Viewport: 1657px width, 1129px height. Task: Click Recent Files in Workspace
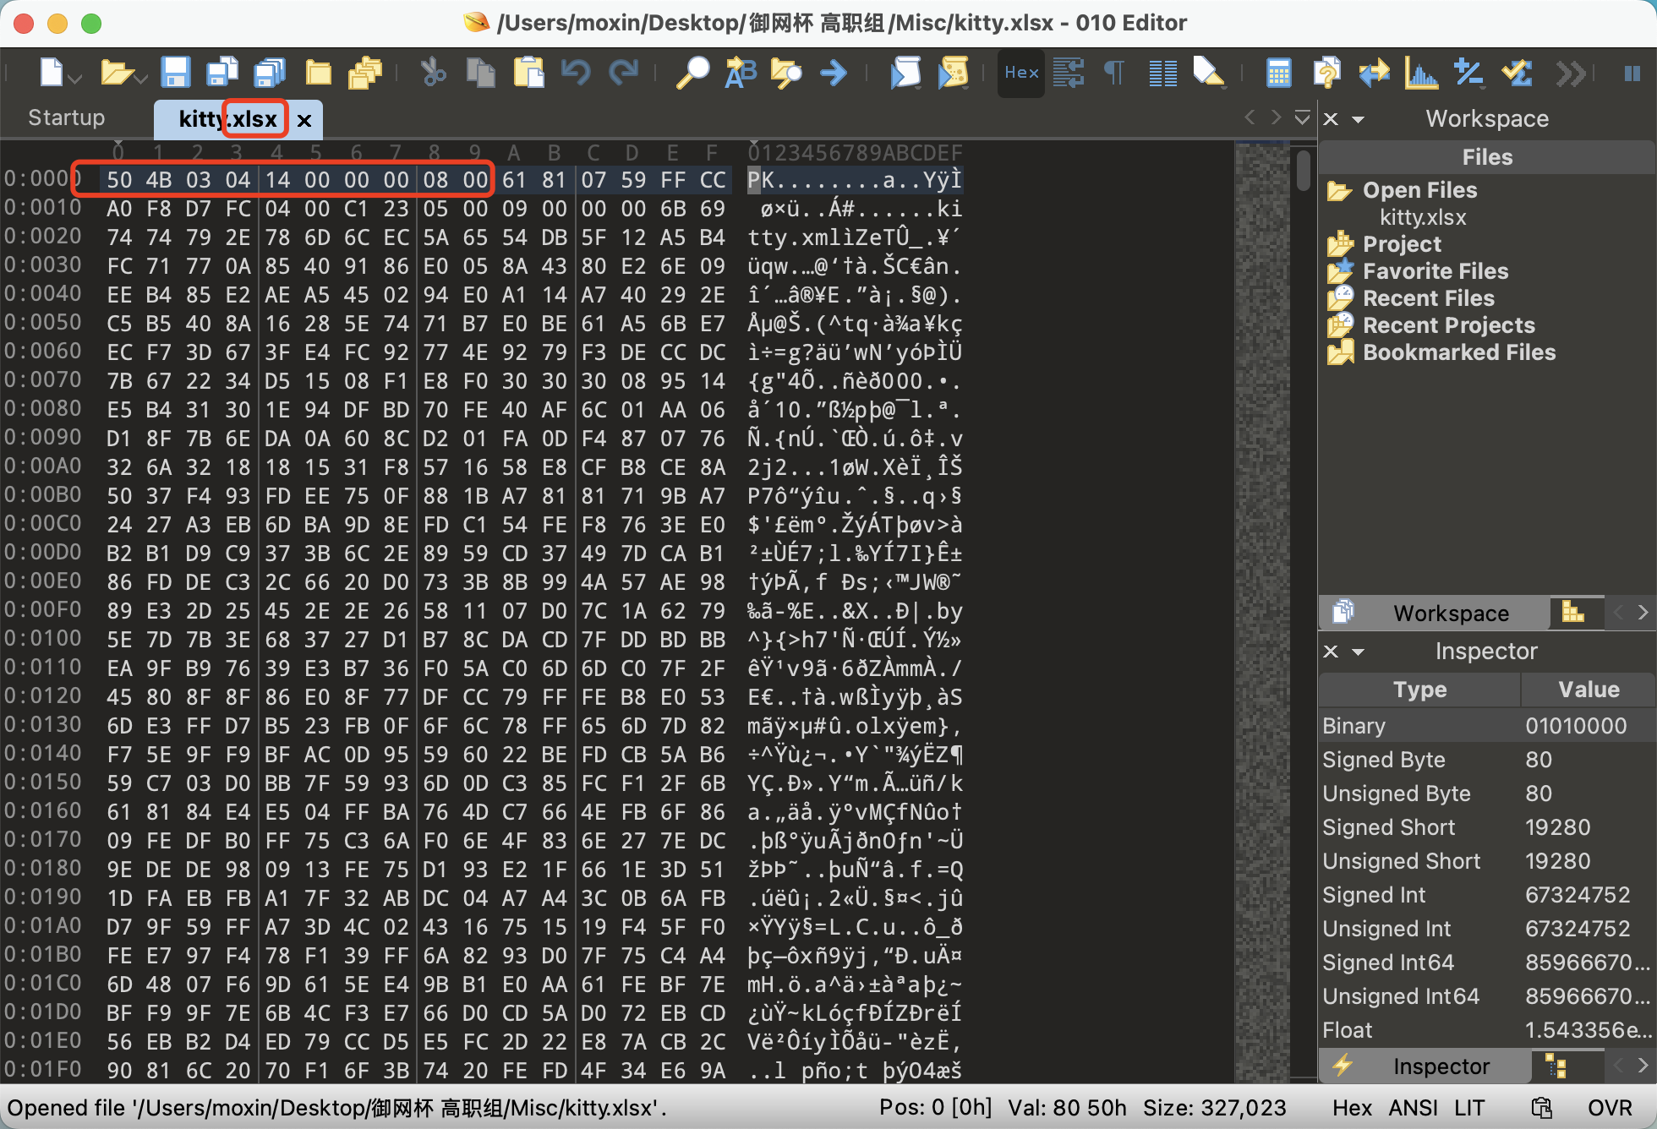click(1429, 298)
